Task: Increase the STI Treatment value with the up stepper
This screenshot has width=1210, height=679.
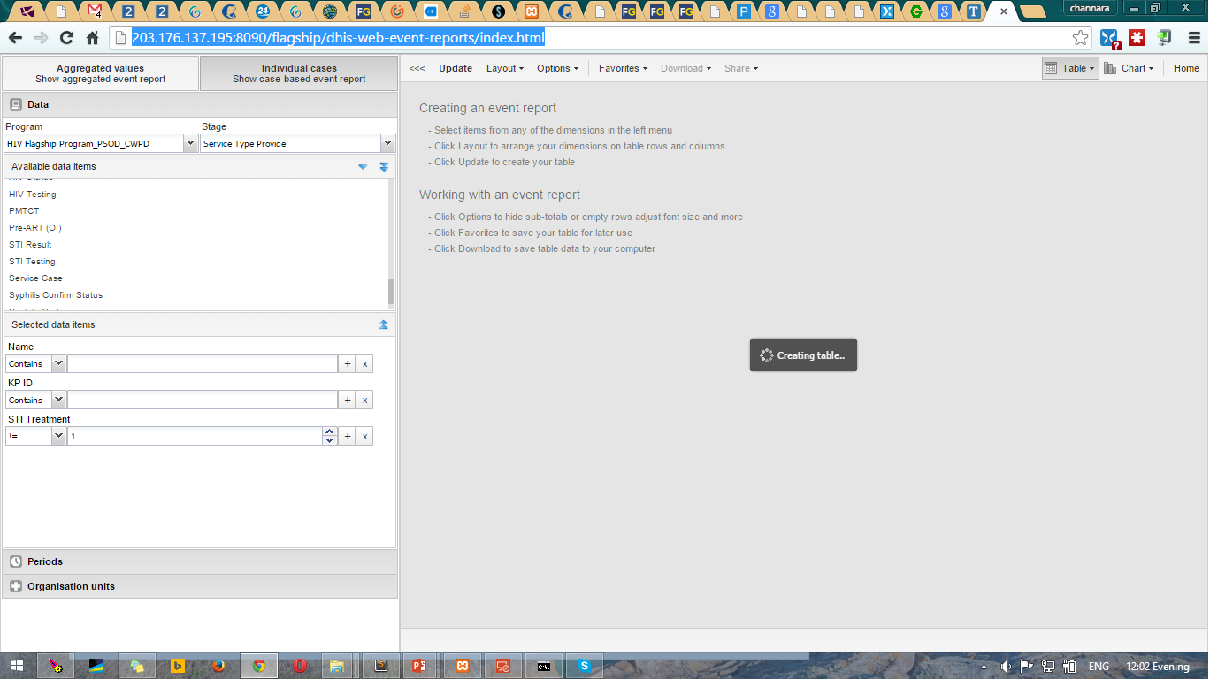Action: [x=330, y=432]
